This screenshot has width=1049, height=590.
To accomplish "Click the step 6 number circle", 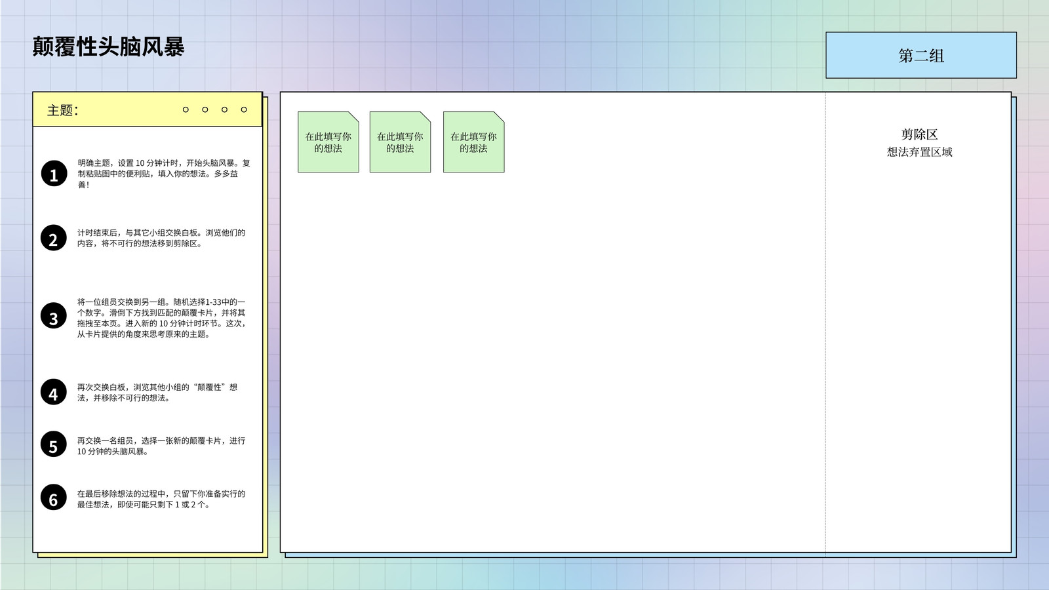I will 54,498.
